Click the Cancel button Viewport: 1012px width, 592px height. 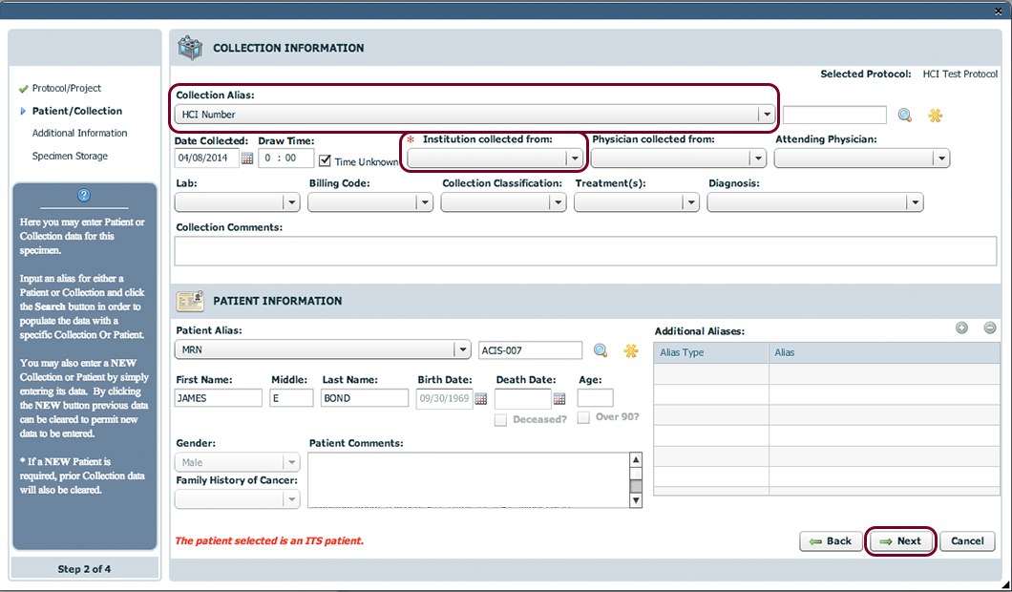[967, 541]
